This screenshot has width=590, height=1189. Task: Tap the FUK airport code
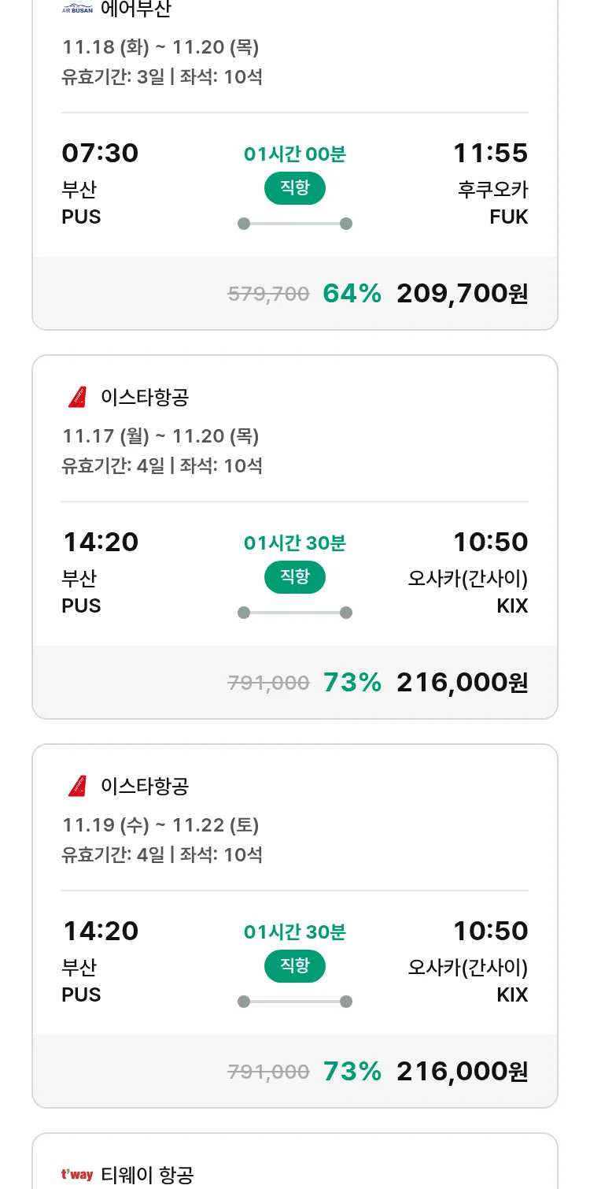pyautogui.click(x=508, y=217)
